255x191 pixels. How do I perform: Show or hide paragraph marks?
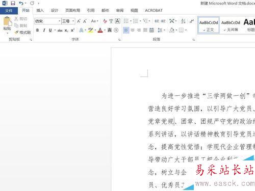[x=192, y=21]
